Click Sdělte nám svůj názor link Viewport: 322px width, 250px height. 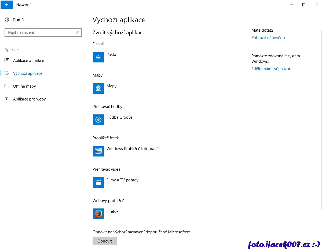pos(271,69)
